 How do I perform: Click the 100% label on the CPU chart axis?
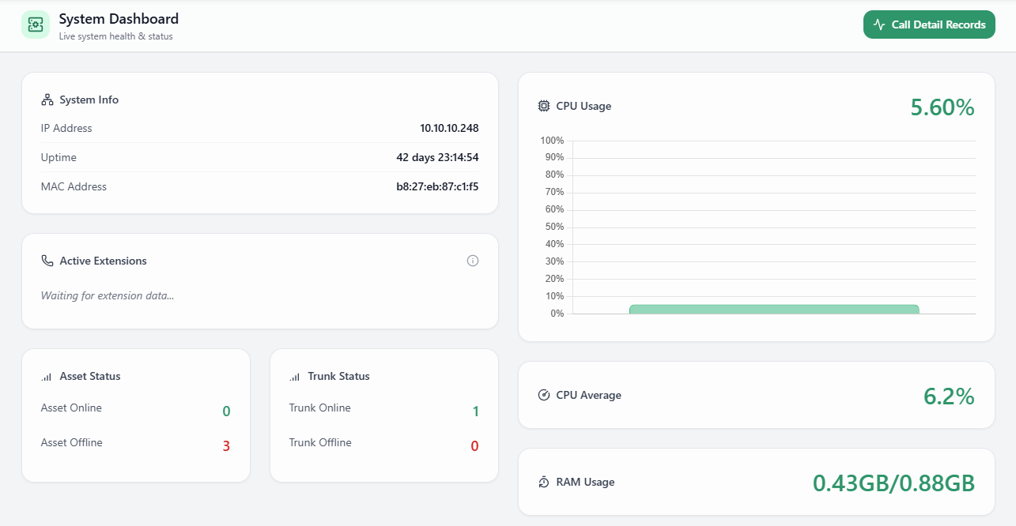(x=553, y=140)
